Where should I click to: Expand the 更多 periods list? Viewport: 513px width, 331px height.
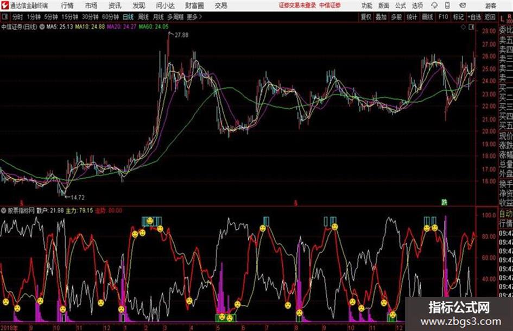tap(194, 17)
